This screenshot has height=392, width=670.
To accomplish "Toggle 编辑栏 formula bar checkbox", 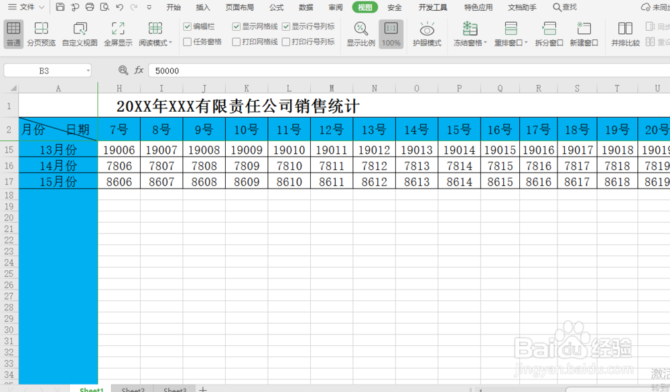I will point(187,27).
